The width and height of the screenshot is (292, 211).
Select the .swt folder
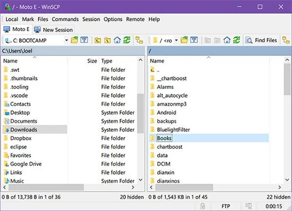coord(15,70)
